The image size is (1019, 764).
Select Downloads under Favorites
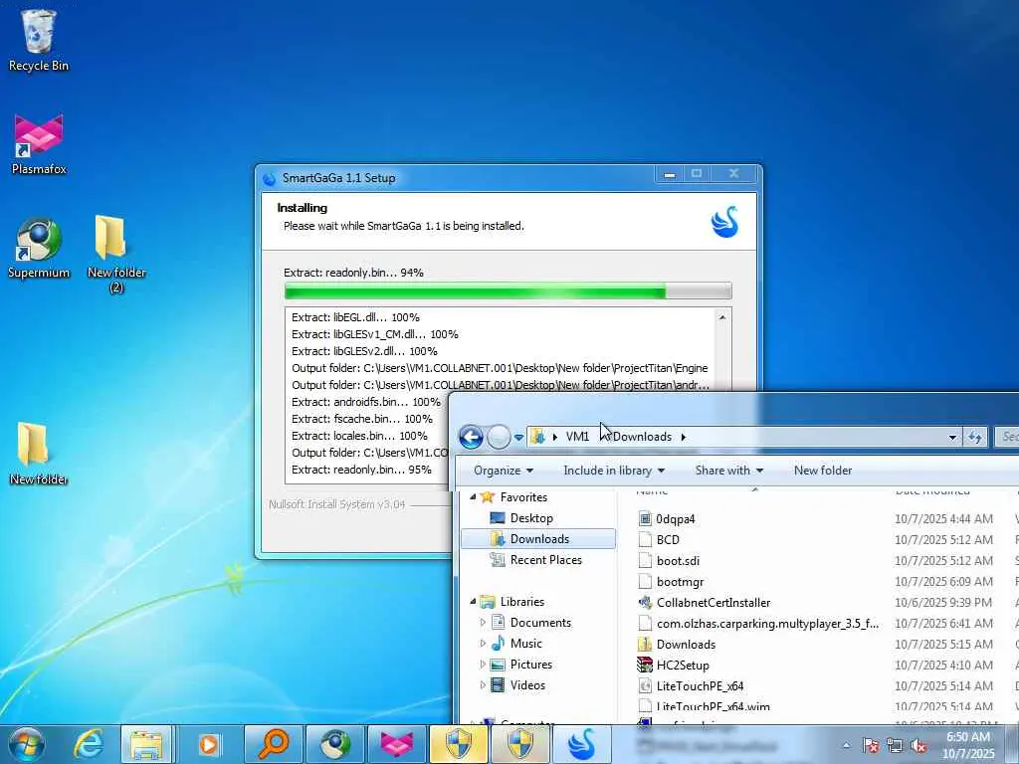tap(538, 538)
